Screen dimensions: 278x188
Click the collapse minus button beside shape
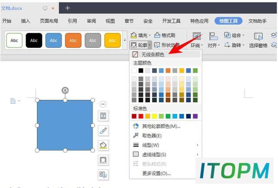(x=103, y=104)
